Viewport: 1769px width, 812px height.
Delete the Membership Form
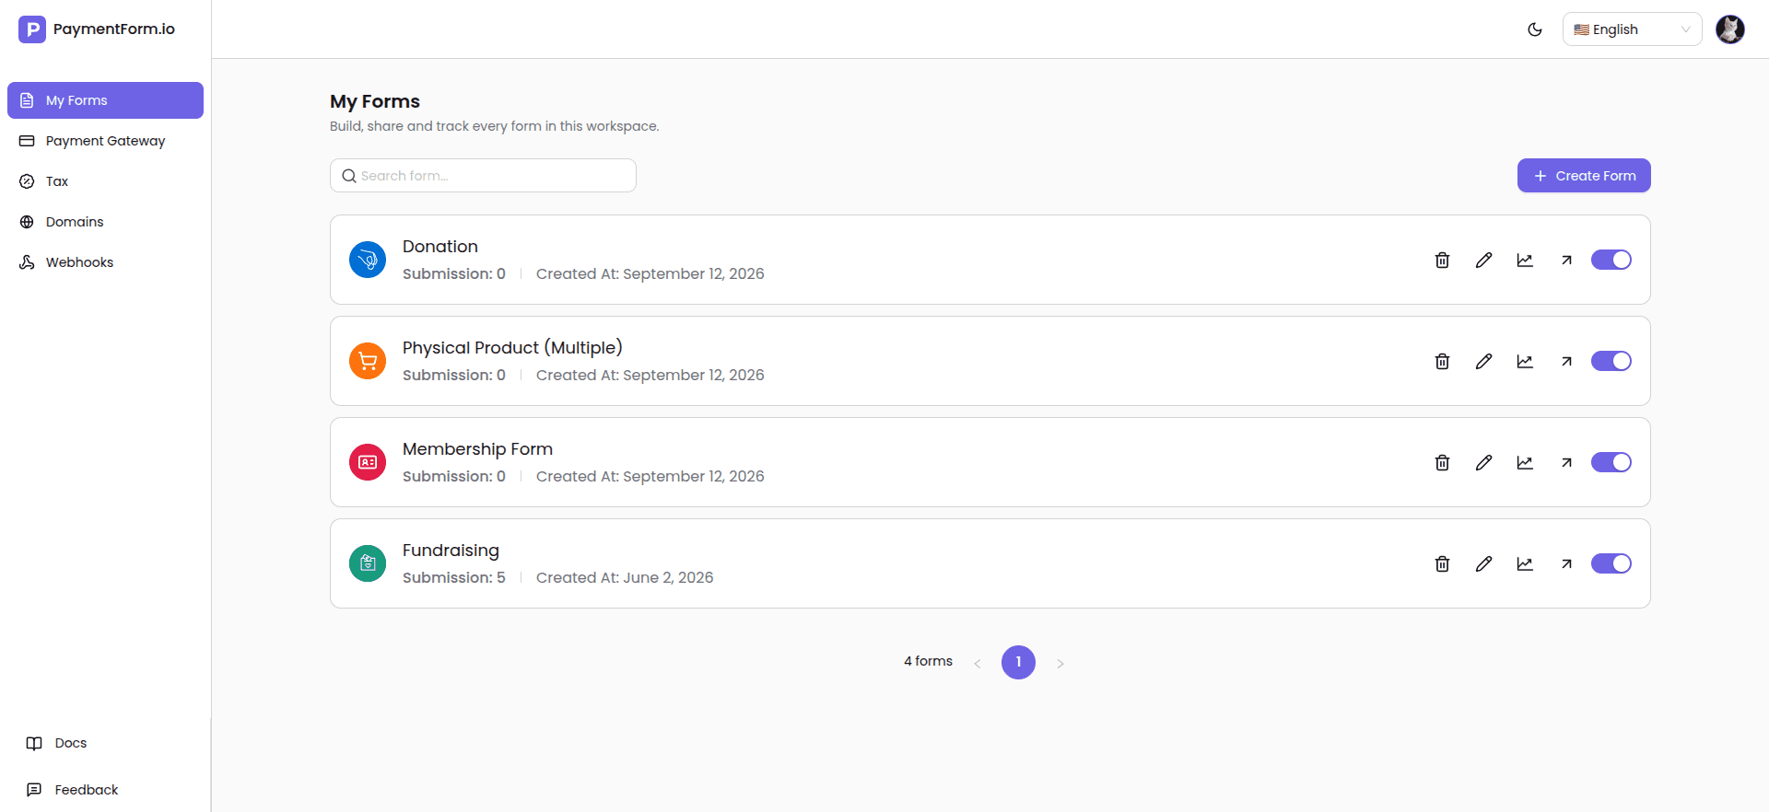click(x=1442, y=463)
